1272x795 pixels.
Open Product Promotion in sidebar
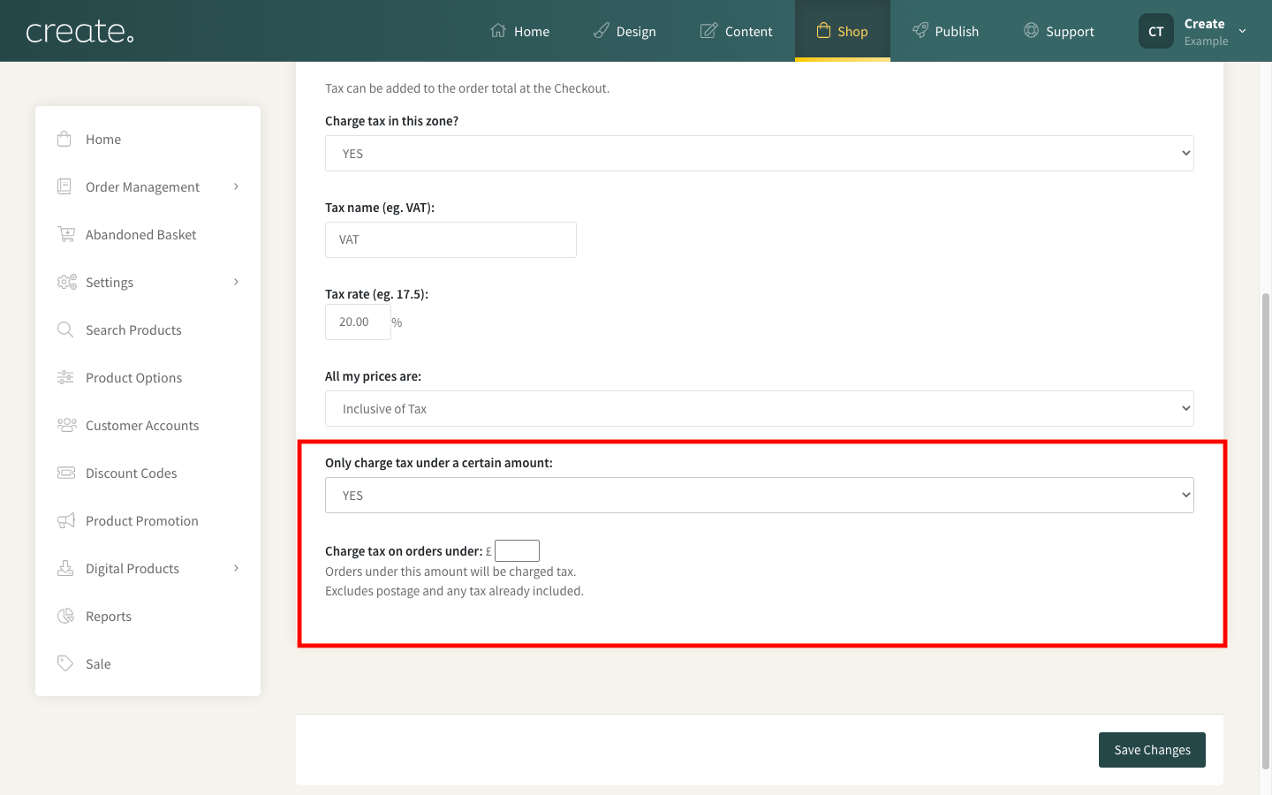[x=142, y=520]
